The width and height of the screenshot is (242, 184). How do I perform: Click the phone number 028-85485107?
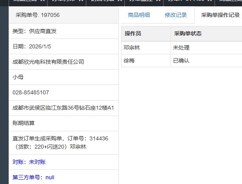pos(31,92)
